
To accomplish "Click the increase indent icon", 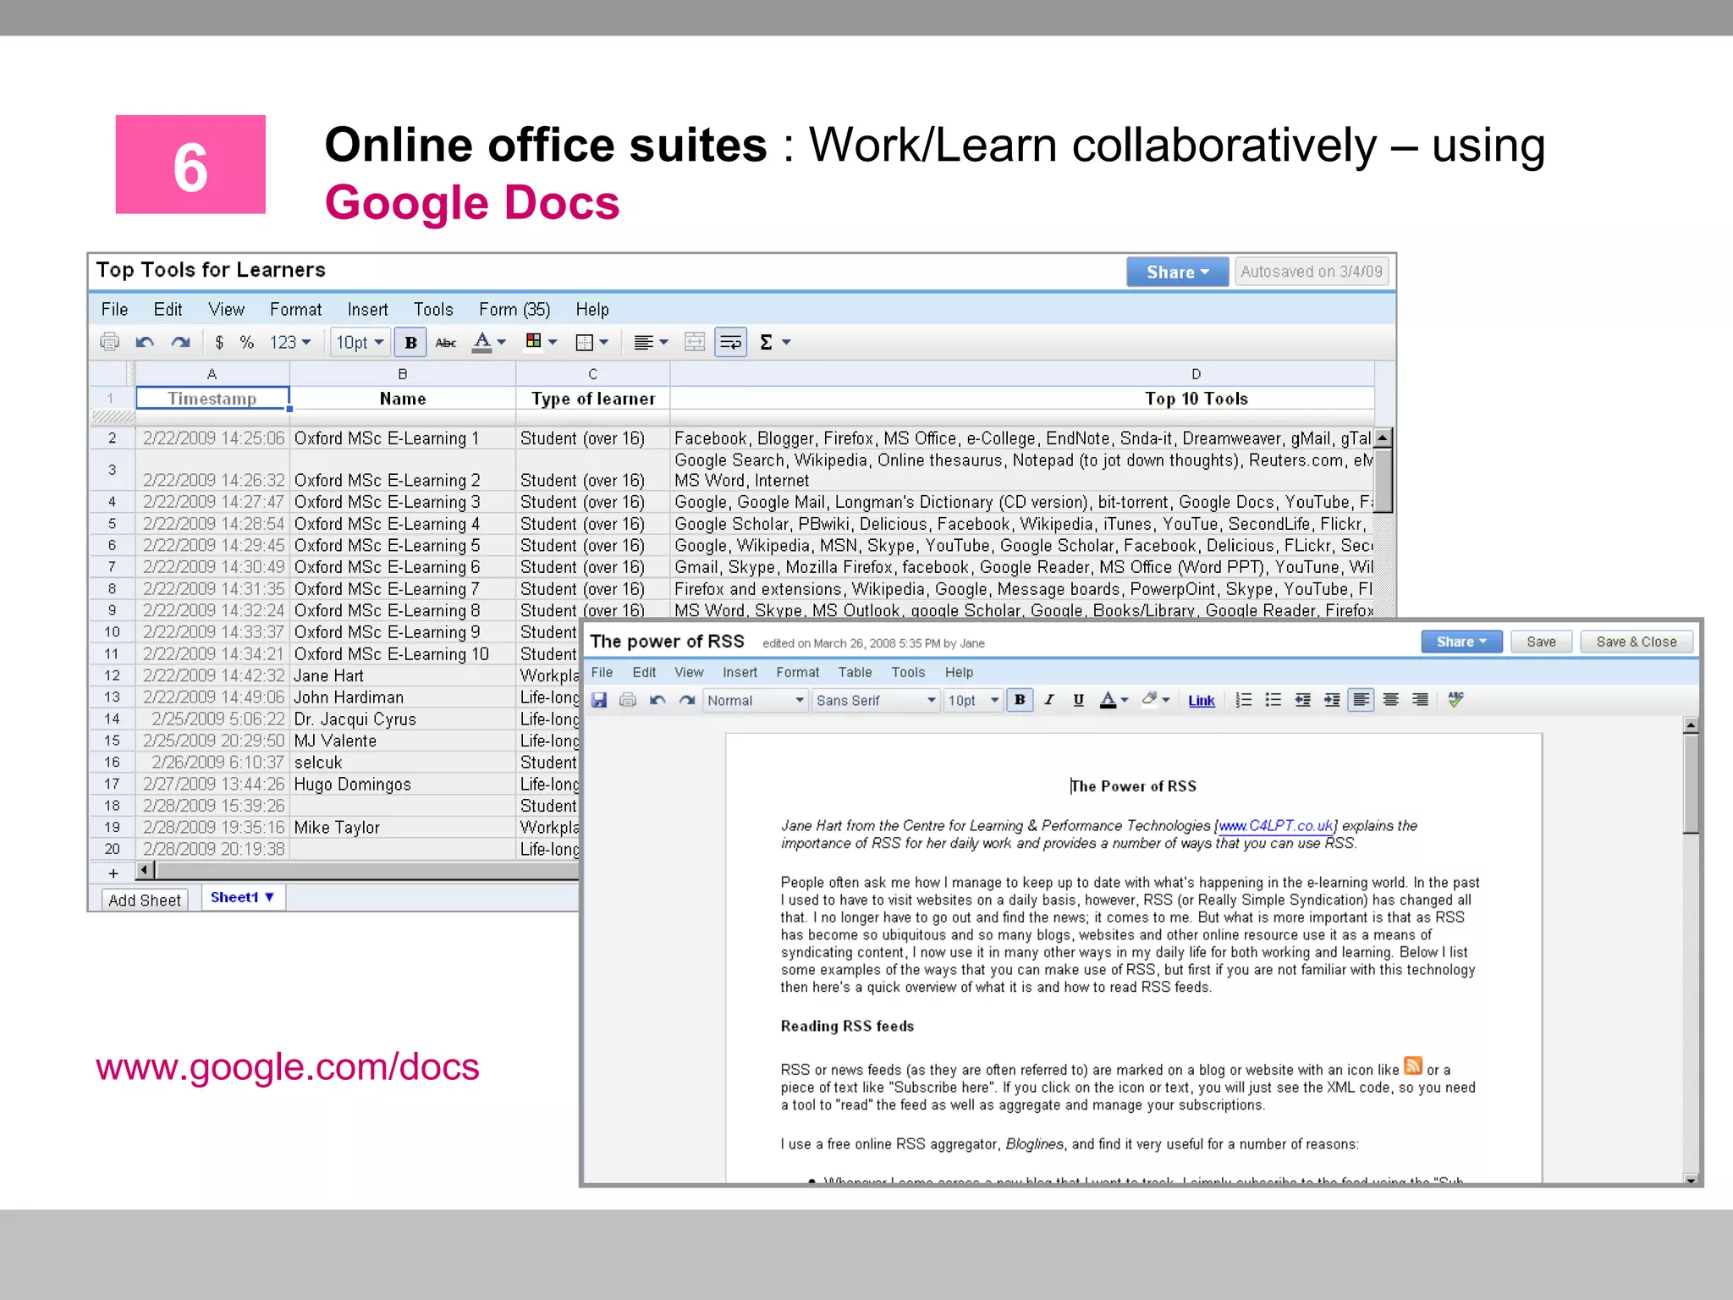I will [1332, 700].
